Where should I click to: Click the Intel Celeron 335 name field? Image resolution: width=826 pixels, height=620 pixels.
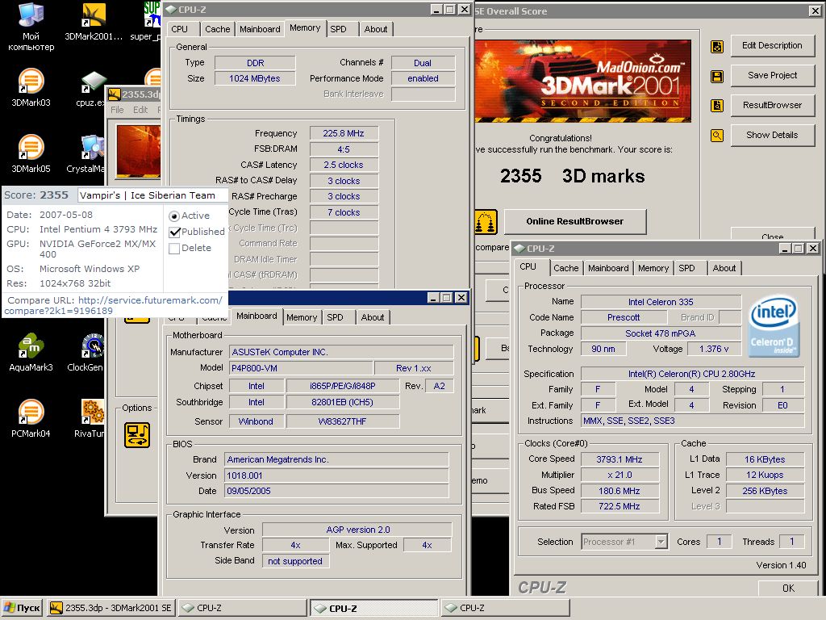coord(661,302)
